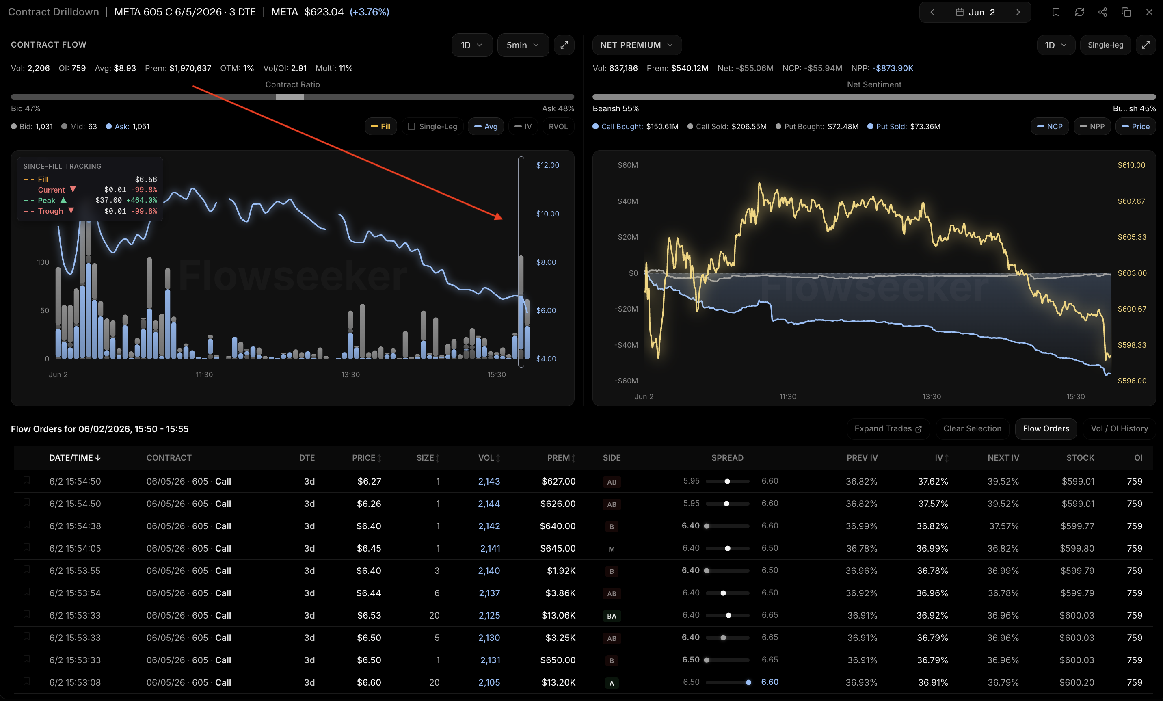
Task: Click the M side badge on $6.45 row
Action: click(612, 549)
